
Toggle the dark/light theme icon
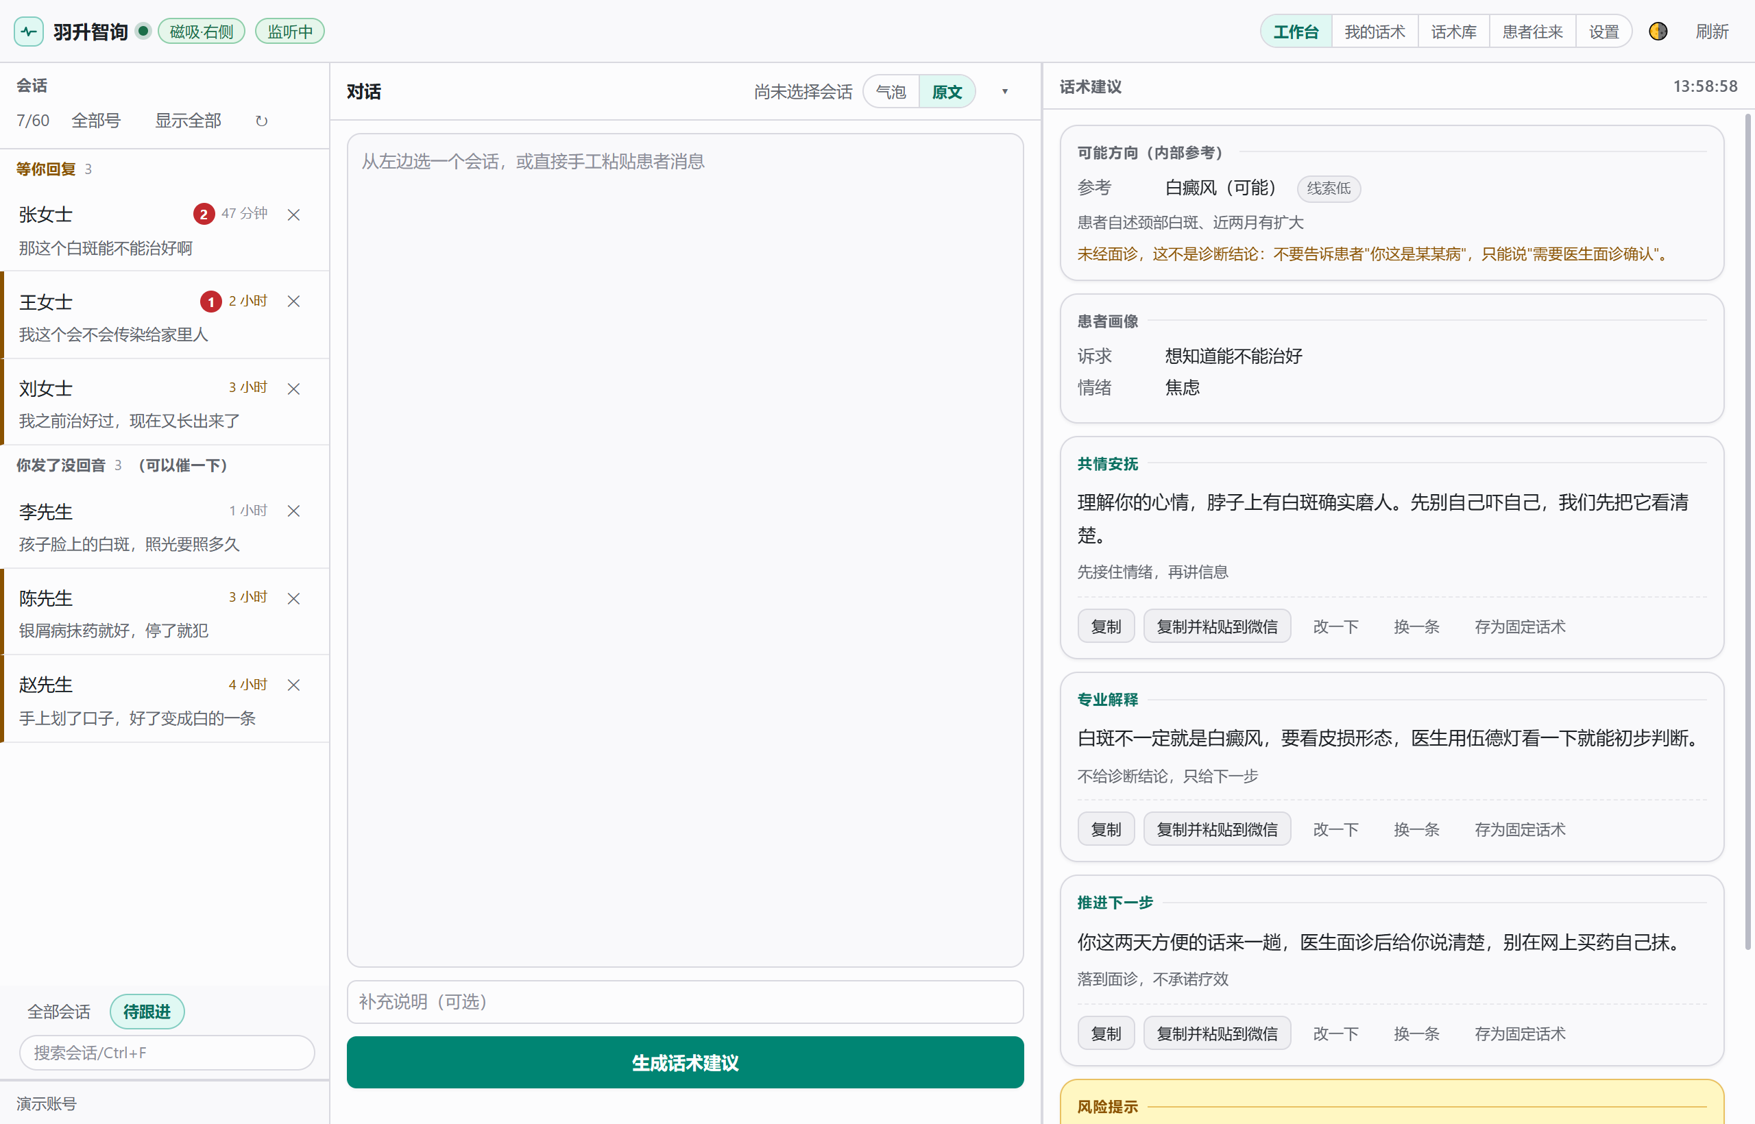(x=1658, y=32)
